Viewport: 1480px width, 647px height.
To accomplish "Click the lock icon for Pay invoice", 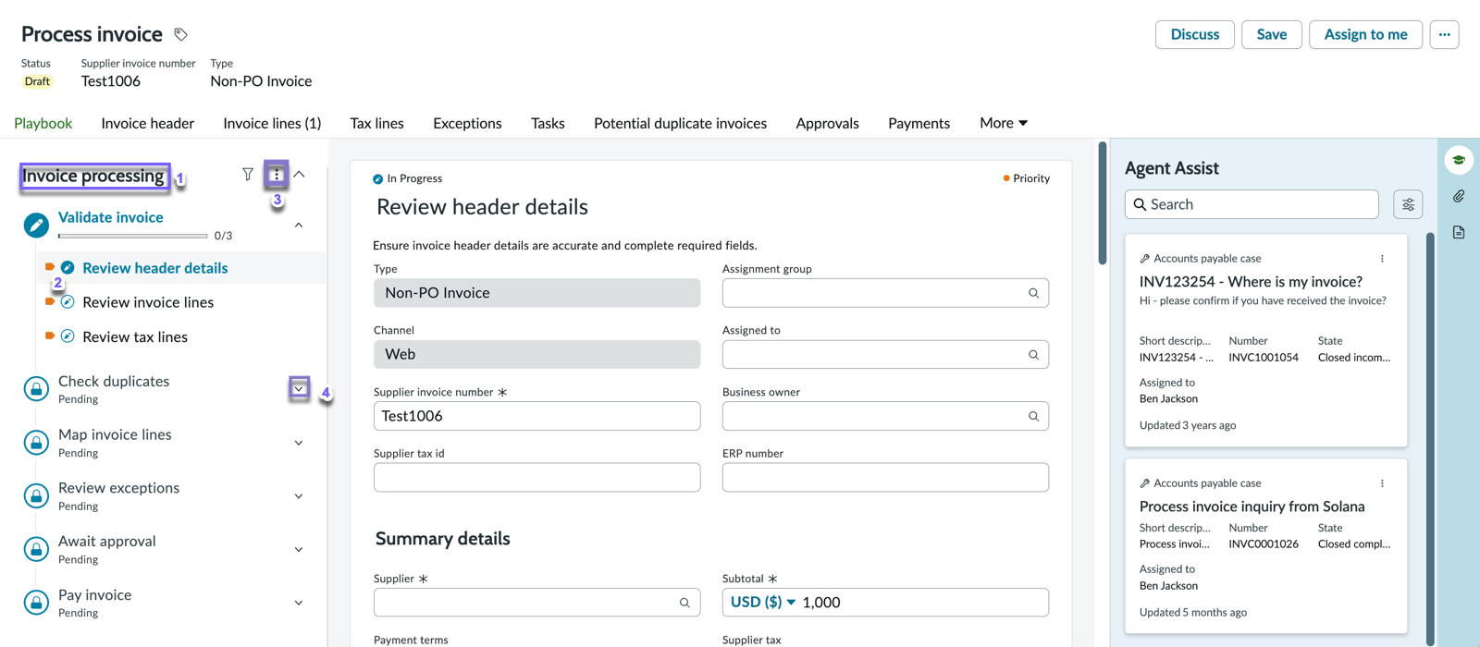I will click(x=36, y=603).
